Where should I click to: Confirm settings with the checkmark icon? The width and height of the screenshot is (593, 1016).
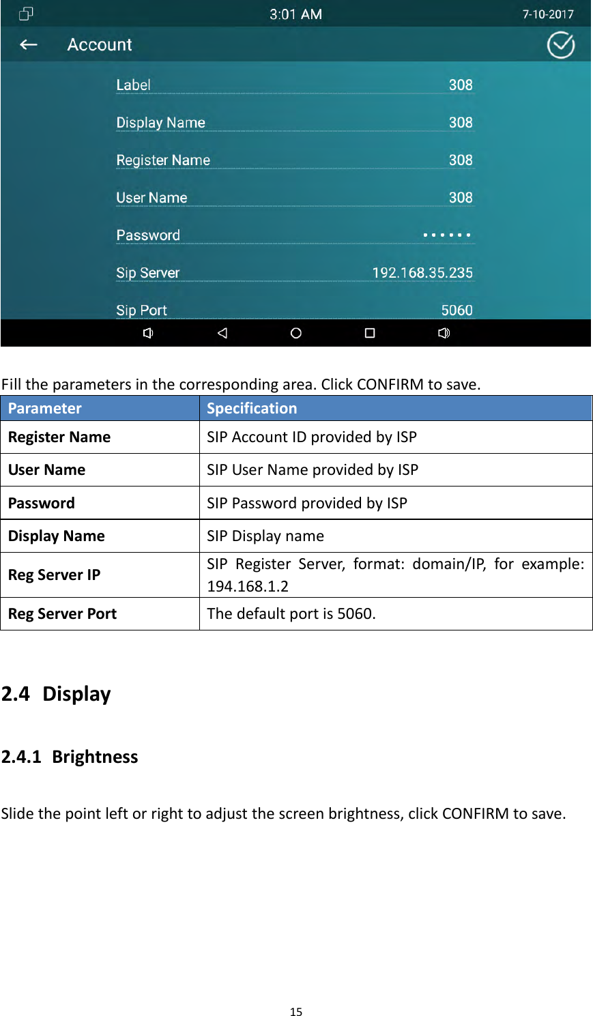(x=561, y=45)
